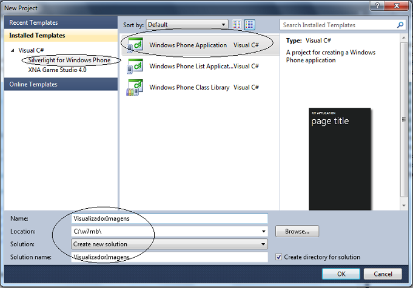This screenshot has height=288, width=413.
Task: Switch to medium icons list view
Action: click(249, 25)
